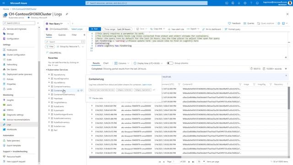The width and height of the screenshot is (293, 165).
Task: Open Logs settings gear icon
Action: [279, 23]
